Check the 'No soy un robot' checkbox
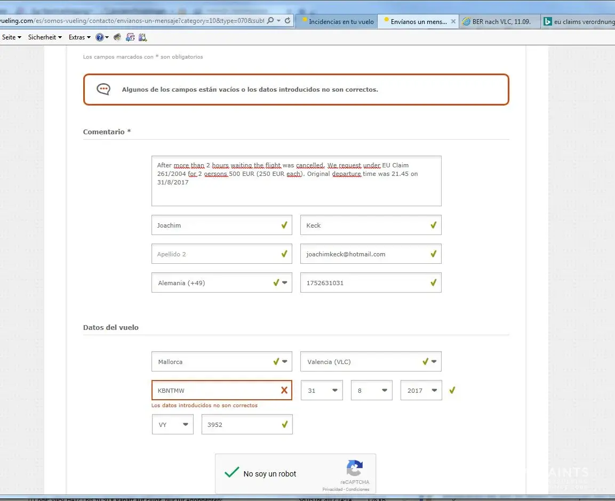This screenshot has height=501, width=615. (231, 473)
